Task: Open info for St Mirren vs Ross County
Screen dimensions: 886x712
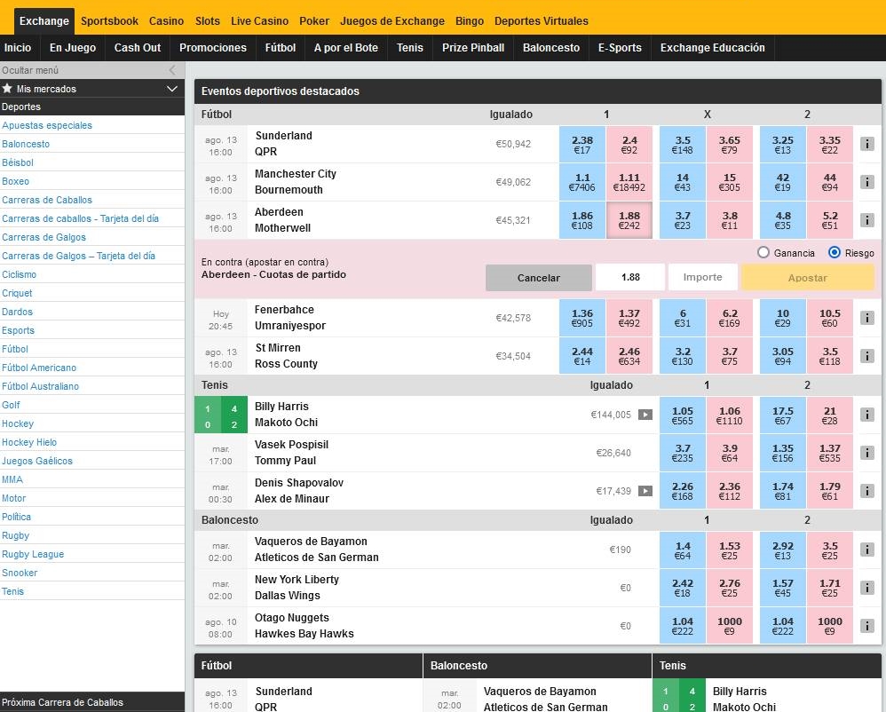Action: (867, 355)
